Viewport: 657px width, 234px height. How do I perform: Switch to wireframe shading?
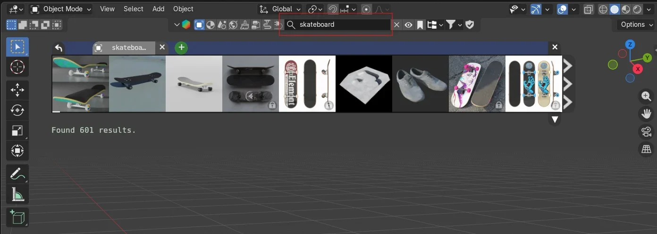pyautogui.click(x=603, y=9)
